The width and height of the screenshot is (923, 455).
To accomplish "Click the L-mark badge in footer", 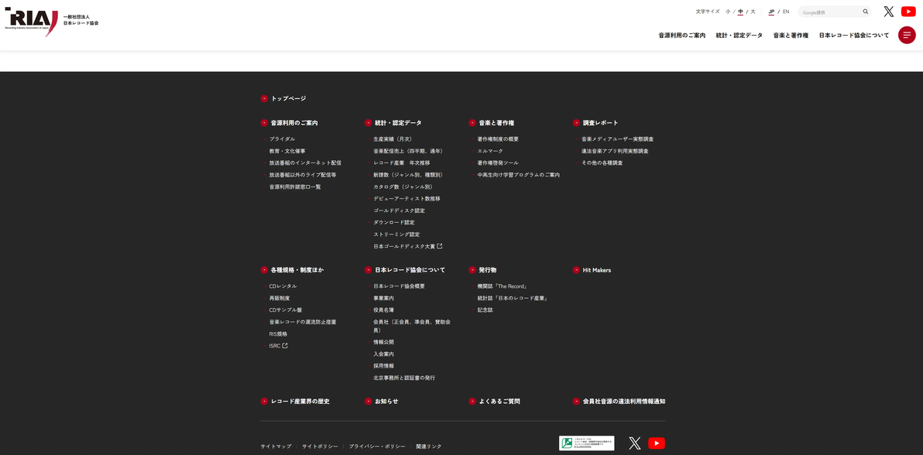I will (586, 443).
